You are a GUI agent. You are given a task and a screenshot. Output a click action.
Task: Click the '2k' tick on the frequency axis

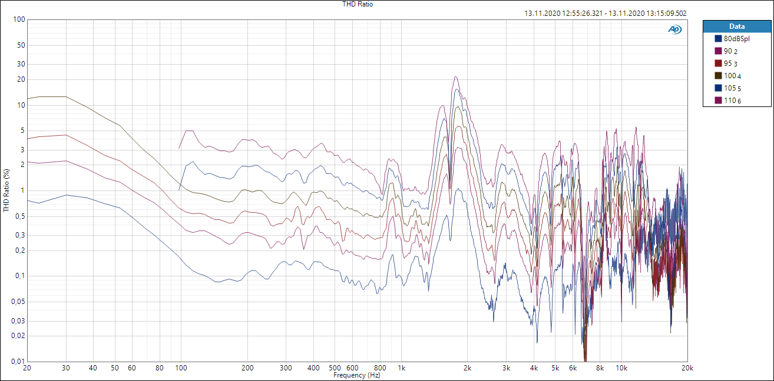tap(468, 368)
